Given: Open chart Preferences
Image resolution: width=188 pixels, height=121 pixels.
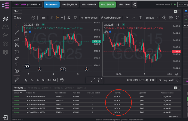Looking at the screenshot, I should pos(89,18).
